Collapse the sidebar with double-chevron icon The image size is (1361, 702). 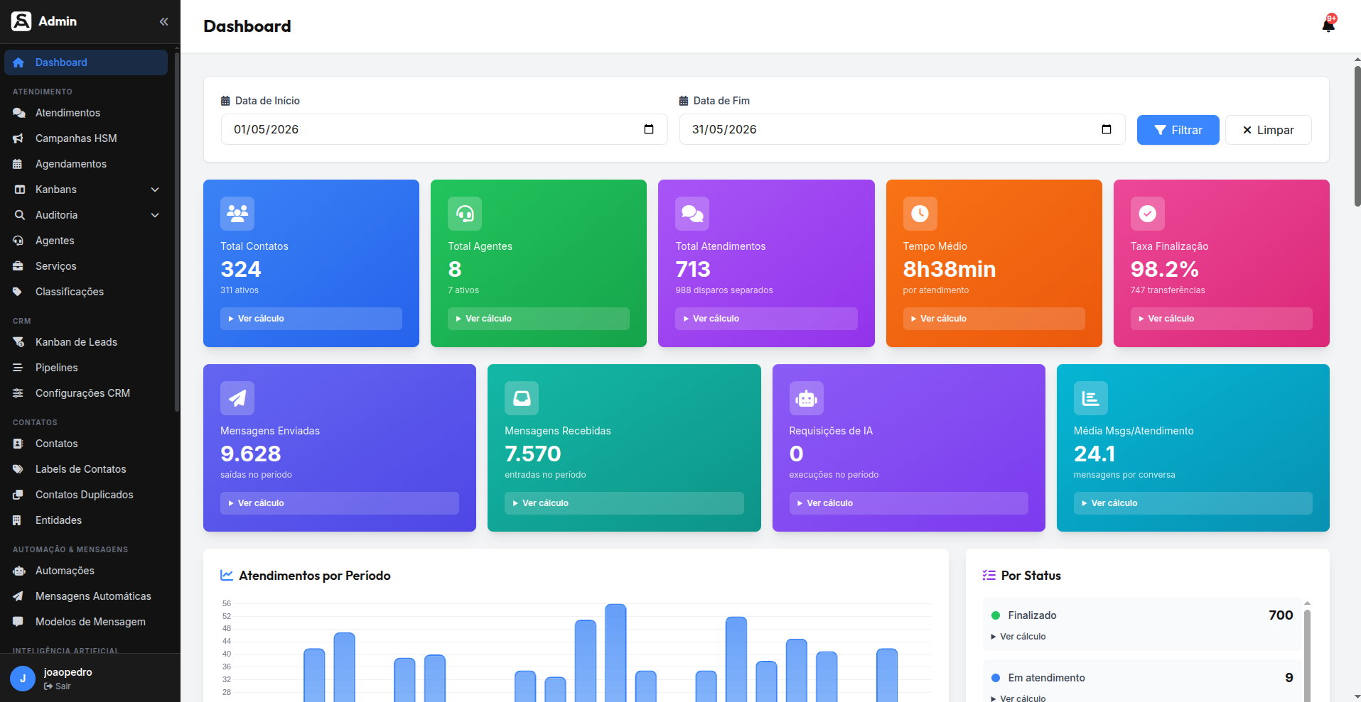pos(163,21)
